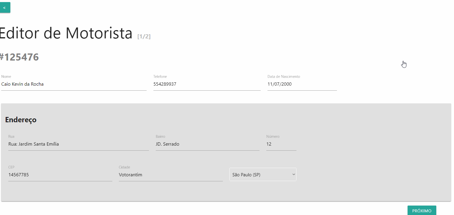
Task: Click the Data de Nascimento label
Action: tap(283, 76)
